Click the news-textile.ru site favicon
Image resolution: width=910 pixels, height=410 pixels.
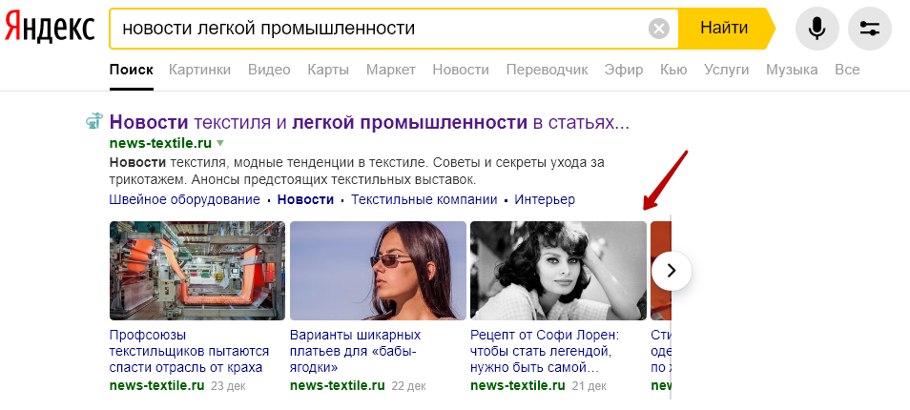94,121
